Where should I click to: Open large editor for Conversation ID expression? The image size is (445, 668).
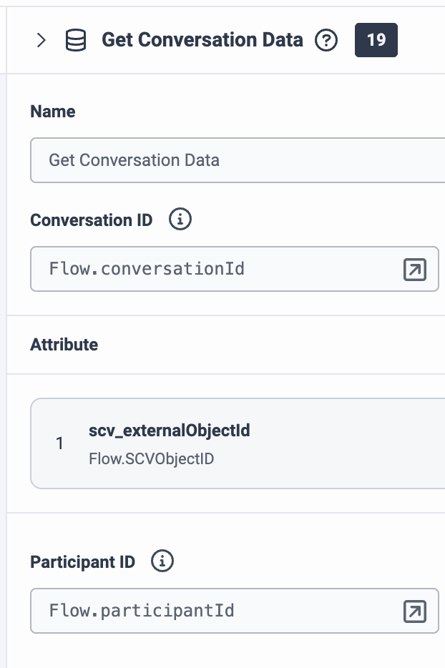[x=415, y=269]
